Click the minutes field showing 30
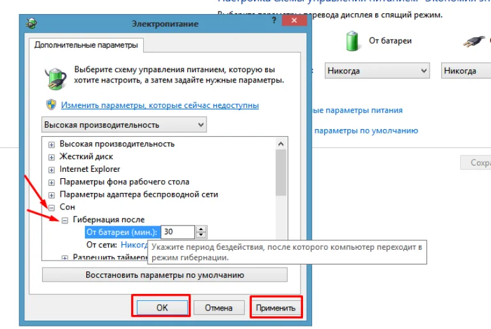This screenshot has height=329, width=491. [178, 232]
